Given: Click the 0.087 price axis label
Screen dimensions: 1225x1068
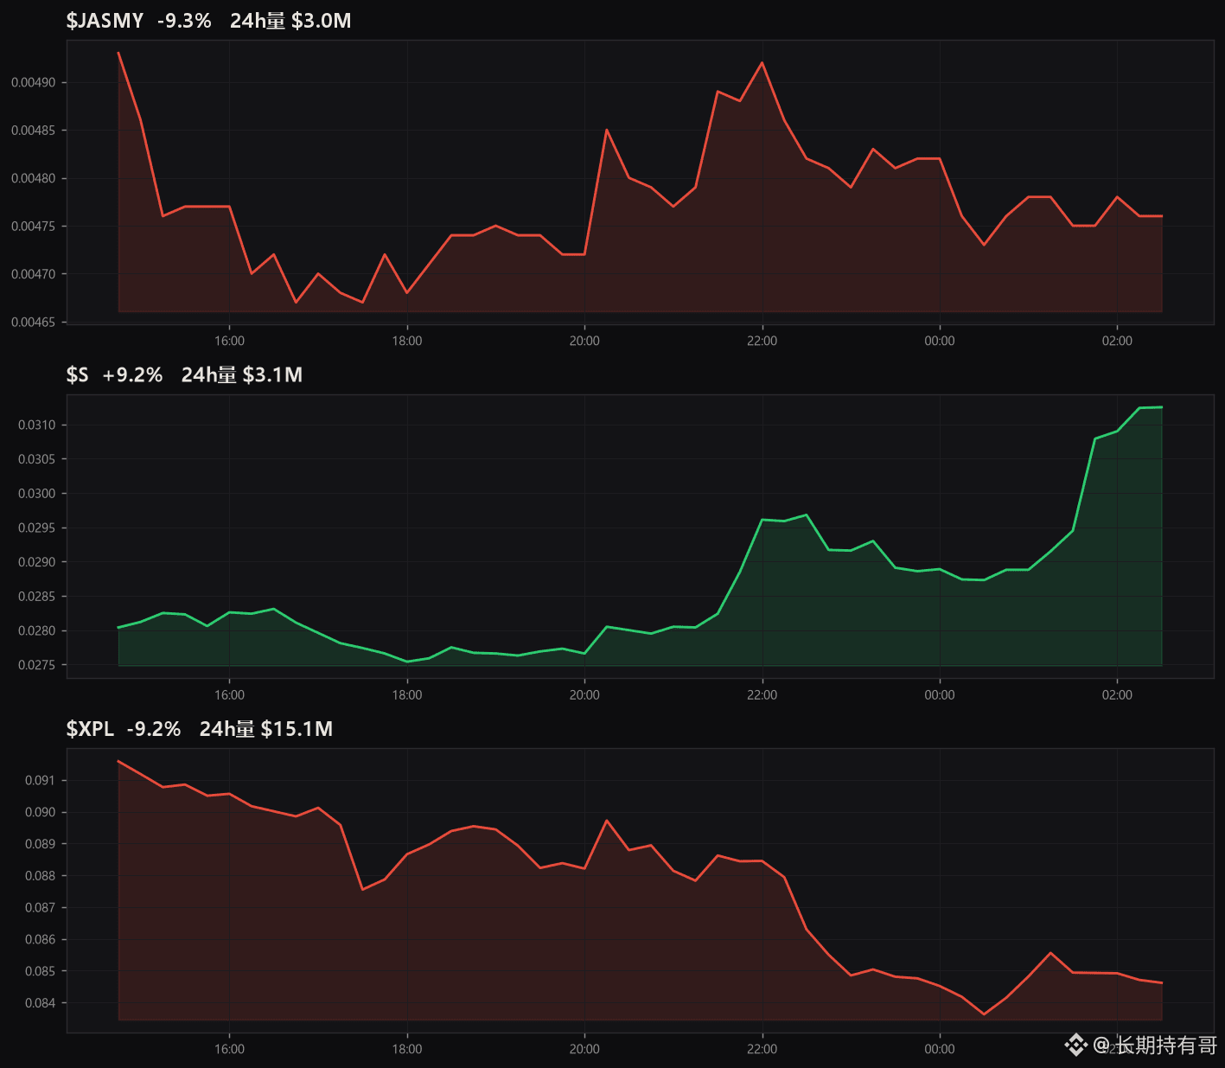Looking at the screenshot, I should click(x=40, y=908).
